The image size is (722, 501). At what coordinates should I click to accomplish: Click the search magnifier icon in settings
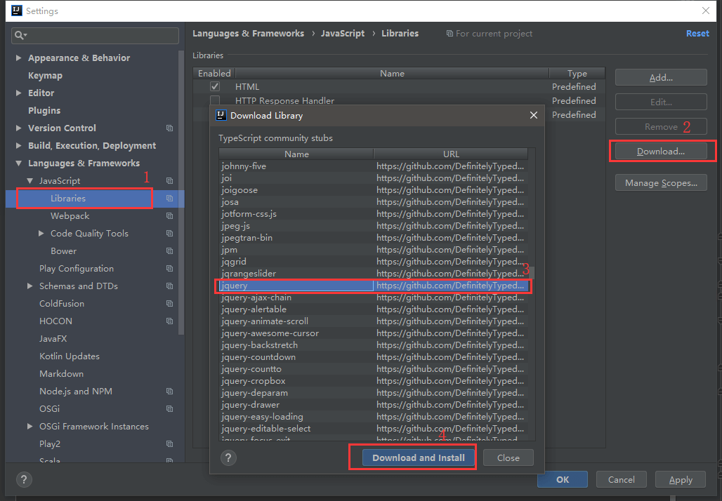(x=19, y=35)
